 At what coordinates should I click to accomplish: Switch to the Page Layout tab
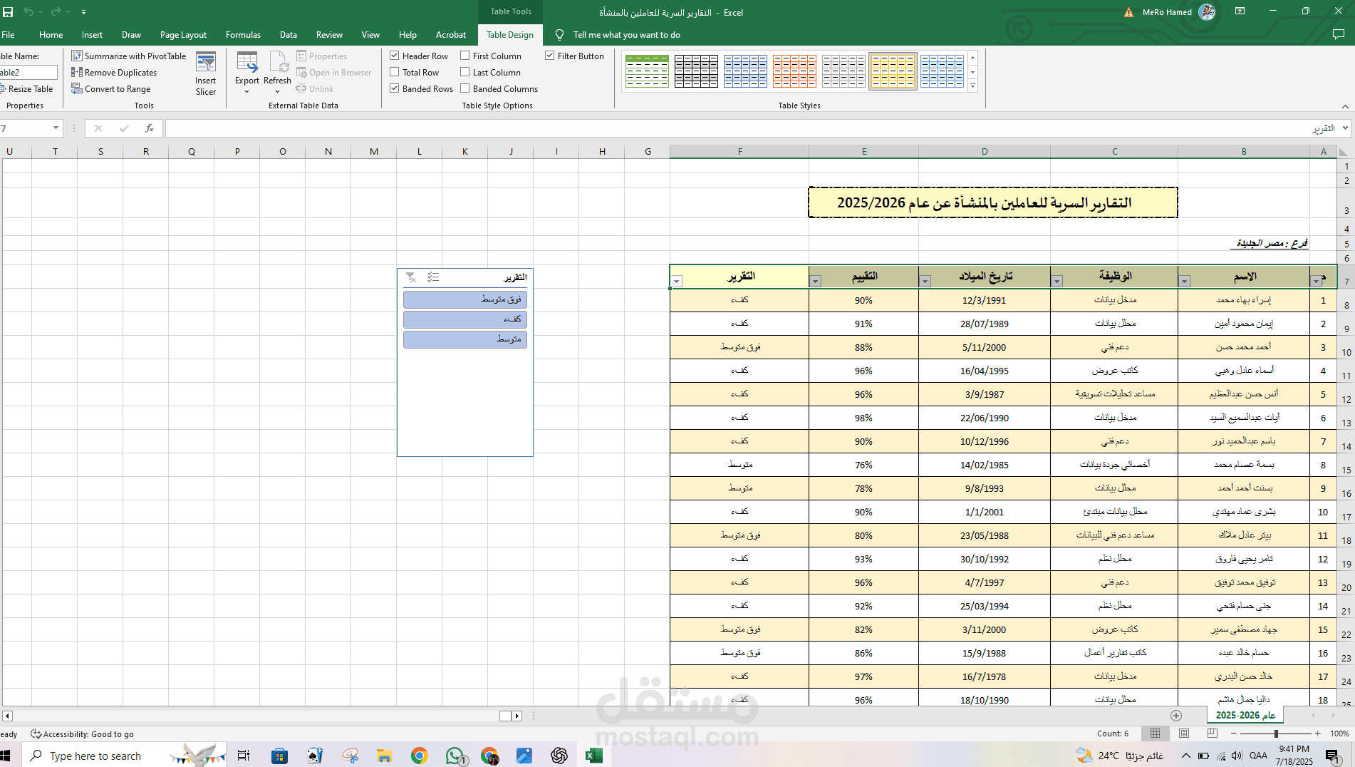coord(183,34)
